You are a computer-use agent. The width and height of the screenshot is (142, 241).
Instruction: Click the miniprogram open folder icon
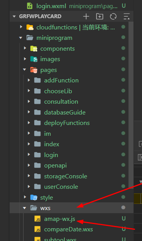pyautogui.click(x=30, y=38)
